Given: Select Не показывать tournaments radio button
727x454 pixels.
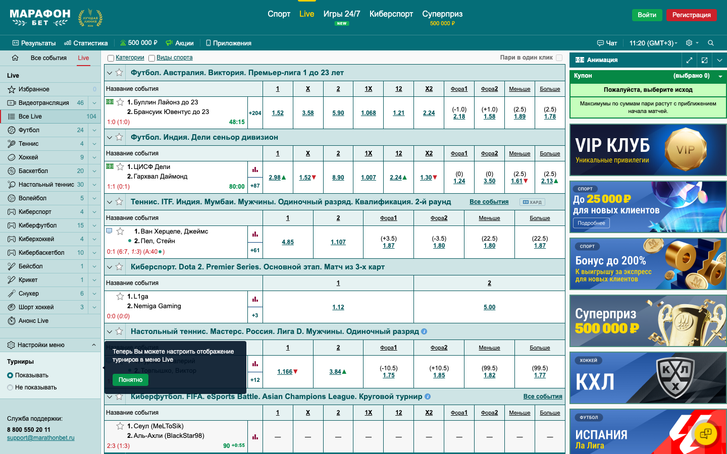Looking at the screenshot, I should pyautogui.click(x=10, y=387).
